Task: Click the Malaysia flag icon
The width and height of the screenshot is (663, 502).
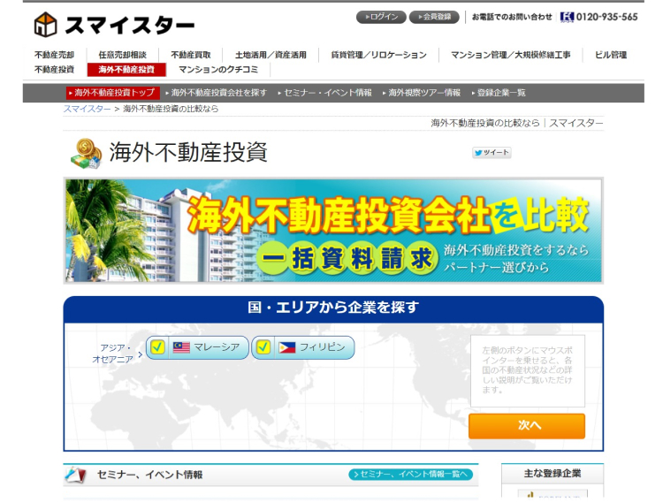Action: [181, 347]
